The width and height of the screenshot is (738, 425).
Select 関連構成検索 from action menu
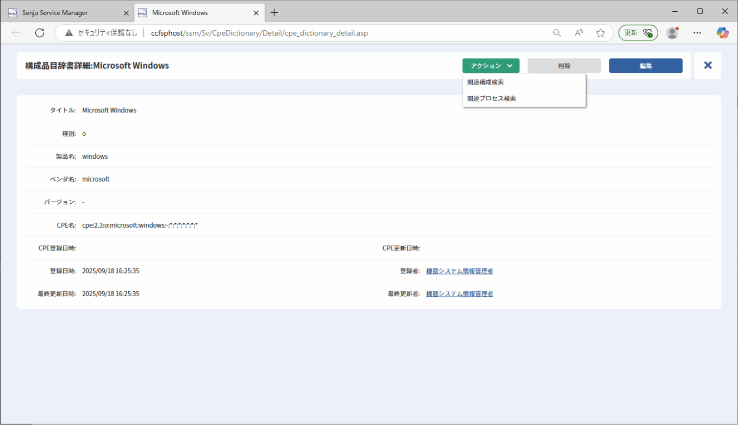click(x=485, y=83)
